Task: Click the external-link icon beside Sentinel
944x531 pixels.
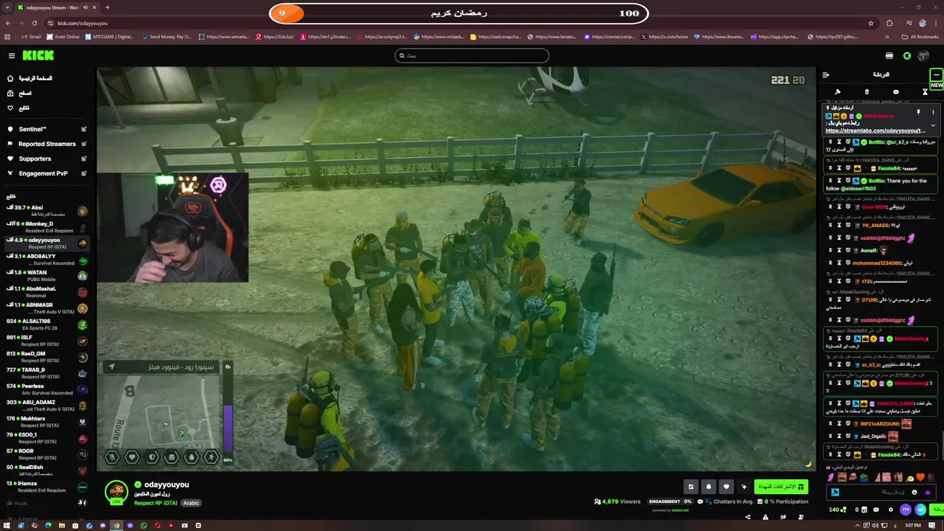Action: pyautogui.click(x=84, y=129)
